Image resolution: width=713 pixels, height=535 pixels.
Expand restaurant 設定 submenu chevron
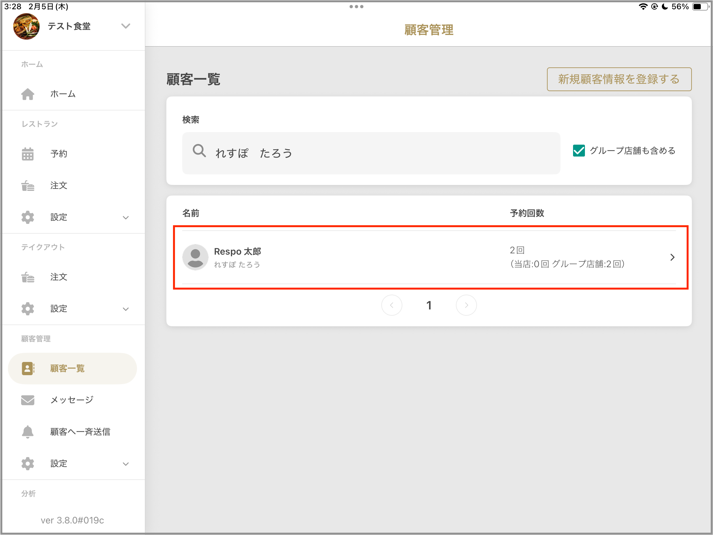coord(126,217)
